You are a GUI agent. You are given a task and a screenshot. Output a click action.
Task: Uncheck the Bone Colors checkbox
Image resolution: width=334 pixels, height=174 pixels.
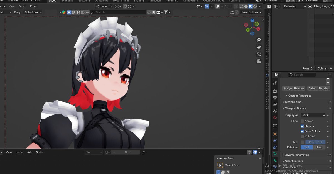pyautogui.click(x=302, y=131)
